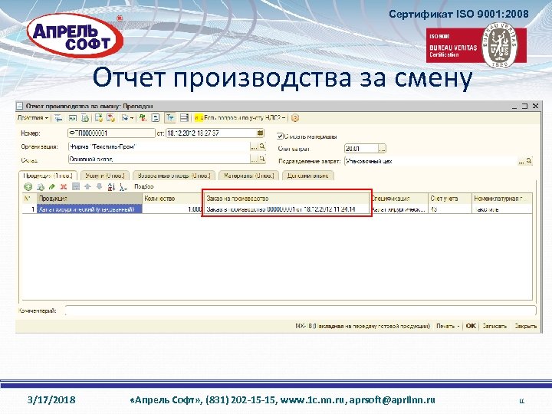Move row down with arrow icon
Image resolution: width=552 pixels, height=414 pixels.
pos(99,187)
